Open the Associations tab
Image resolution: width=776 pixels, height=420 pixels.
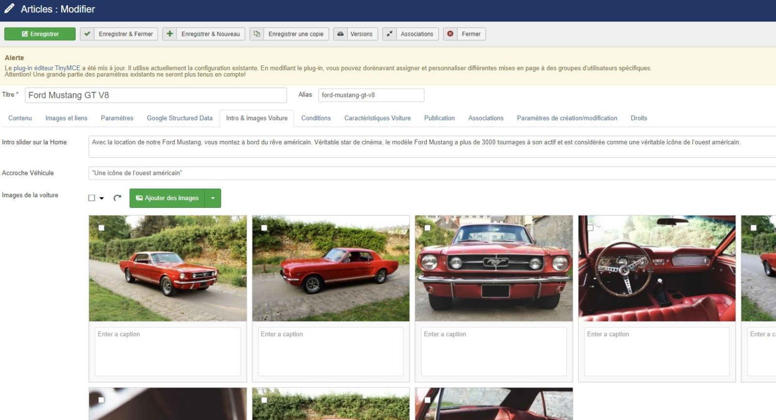pos(485,118)
